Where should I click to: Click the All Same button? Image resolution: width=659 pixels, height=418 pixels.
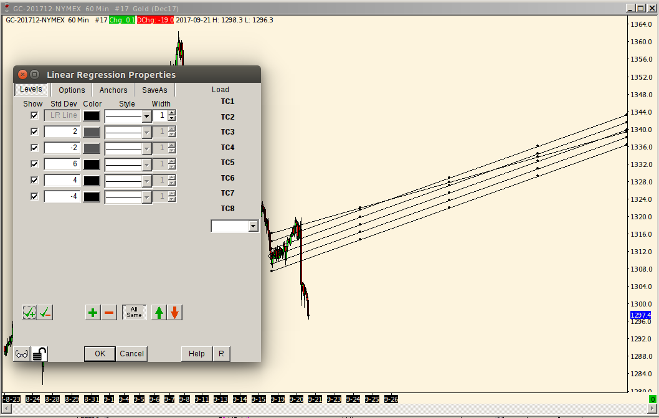coord(134,313)
